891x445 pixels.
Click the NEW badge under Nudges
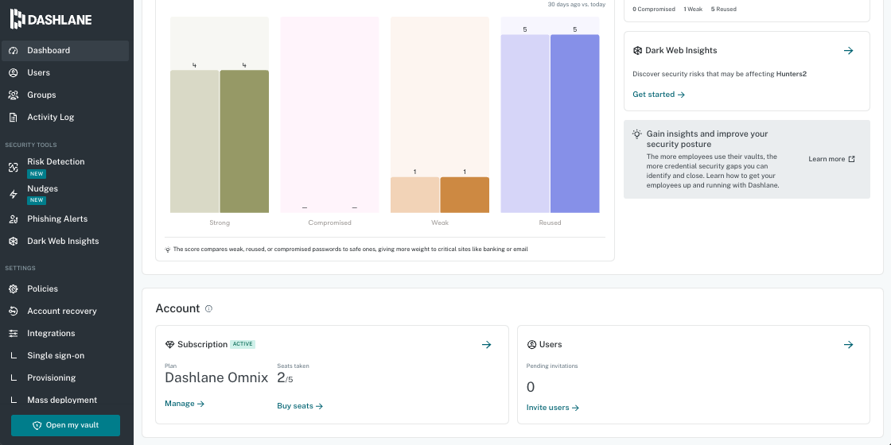[x=37, y=199]
